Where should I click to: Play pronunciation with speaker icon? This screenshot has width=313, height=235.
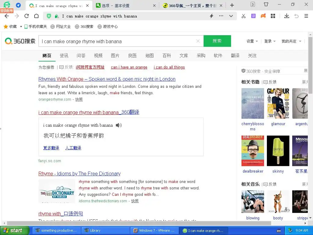(x=119, y=125)
